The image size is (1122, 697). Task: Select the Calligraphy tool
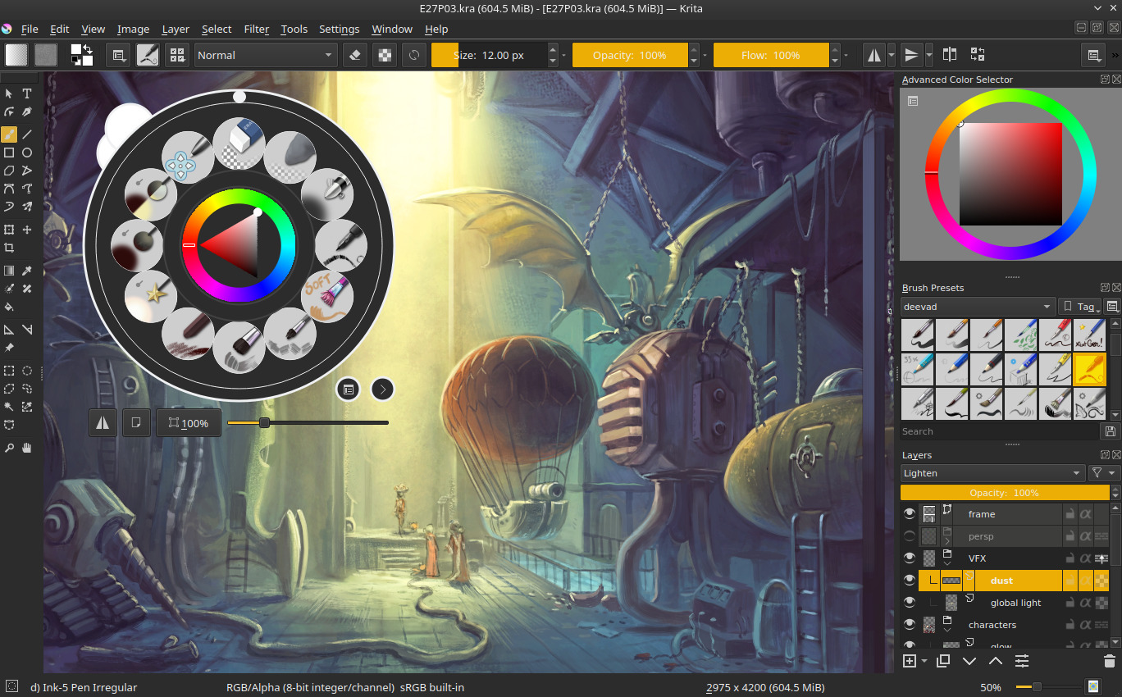[27, 112]
